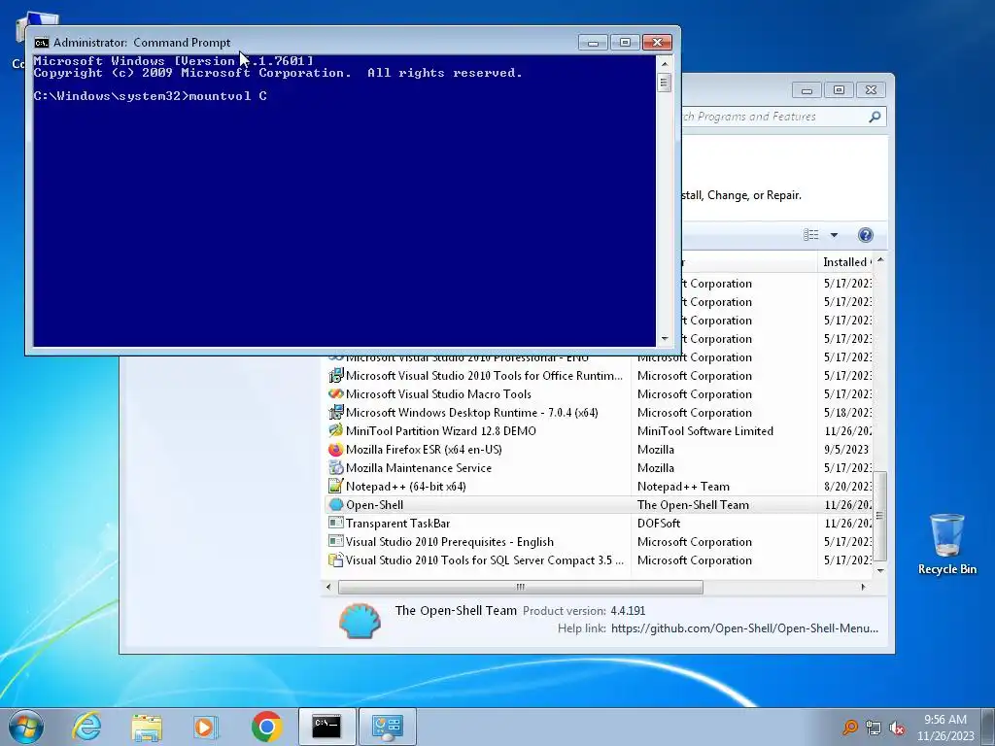Open Windows Explorer folder taskbar icon
The image size is (995, 746).
click(147, 727)
